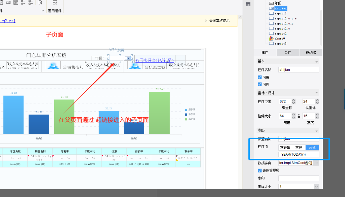Open the year combo box arrow on canvas
The height and width of the screenshot is (197, 345).
128,58
